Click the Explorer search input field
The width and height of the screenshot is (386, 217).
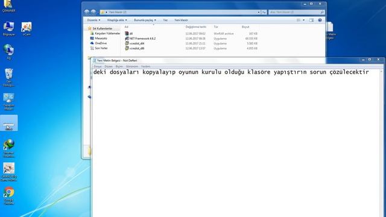pyautogui.click(x=296, y=12)
